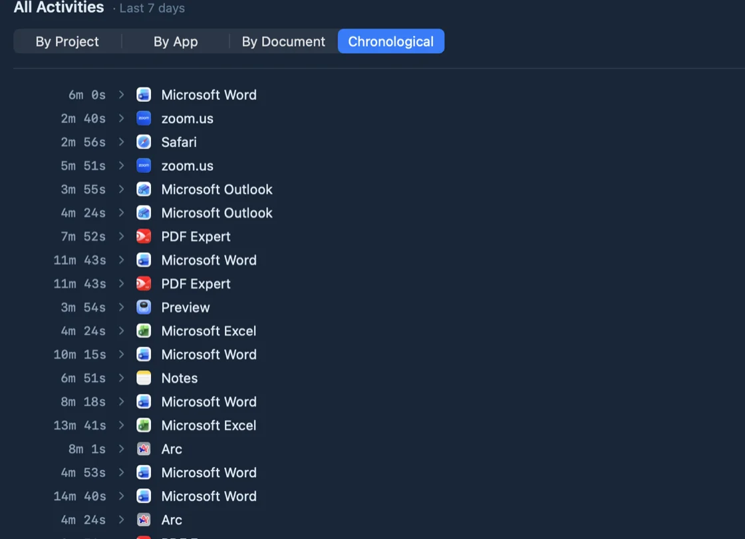Expand the 10m 15s Microsoft Word chevron

coord(121,354)
